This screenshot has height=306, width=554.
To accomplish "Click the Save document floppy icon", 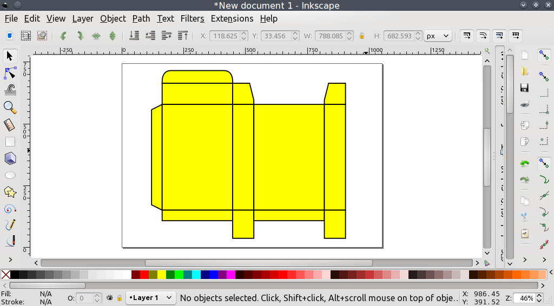I will click(524, 88).
